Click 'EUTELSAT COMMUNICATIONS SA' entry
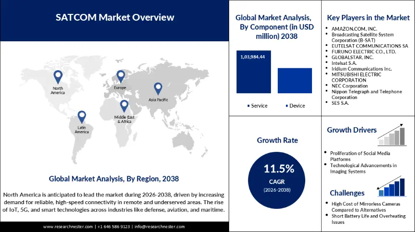This screenshot has width=415, height=232. click(x=370, y=46)
